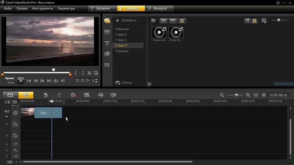
Task: Open the Правка menu
Action: 22,8
